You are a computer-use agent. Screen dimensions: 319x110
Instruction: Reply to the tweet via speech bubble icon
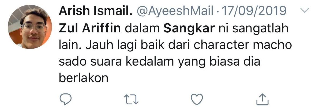pyautogui.click(x=66, y=99)
